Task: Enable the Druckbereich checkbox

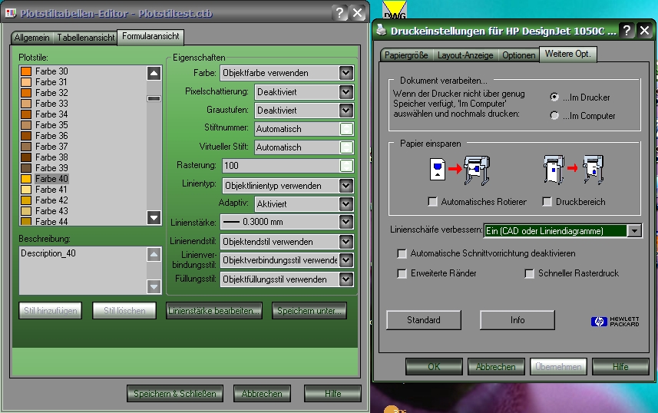Action: [547, 202]
